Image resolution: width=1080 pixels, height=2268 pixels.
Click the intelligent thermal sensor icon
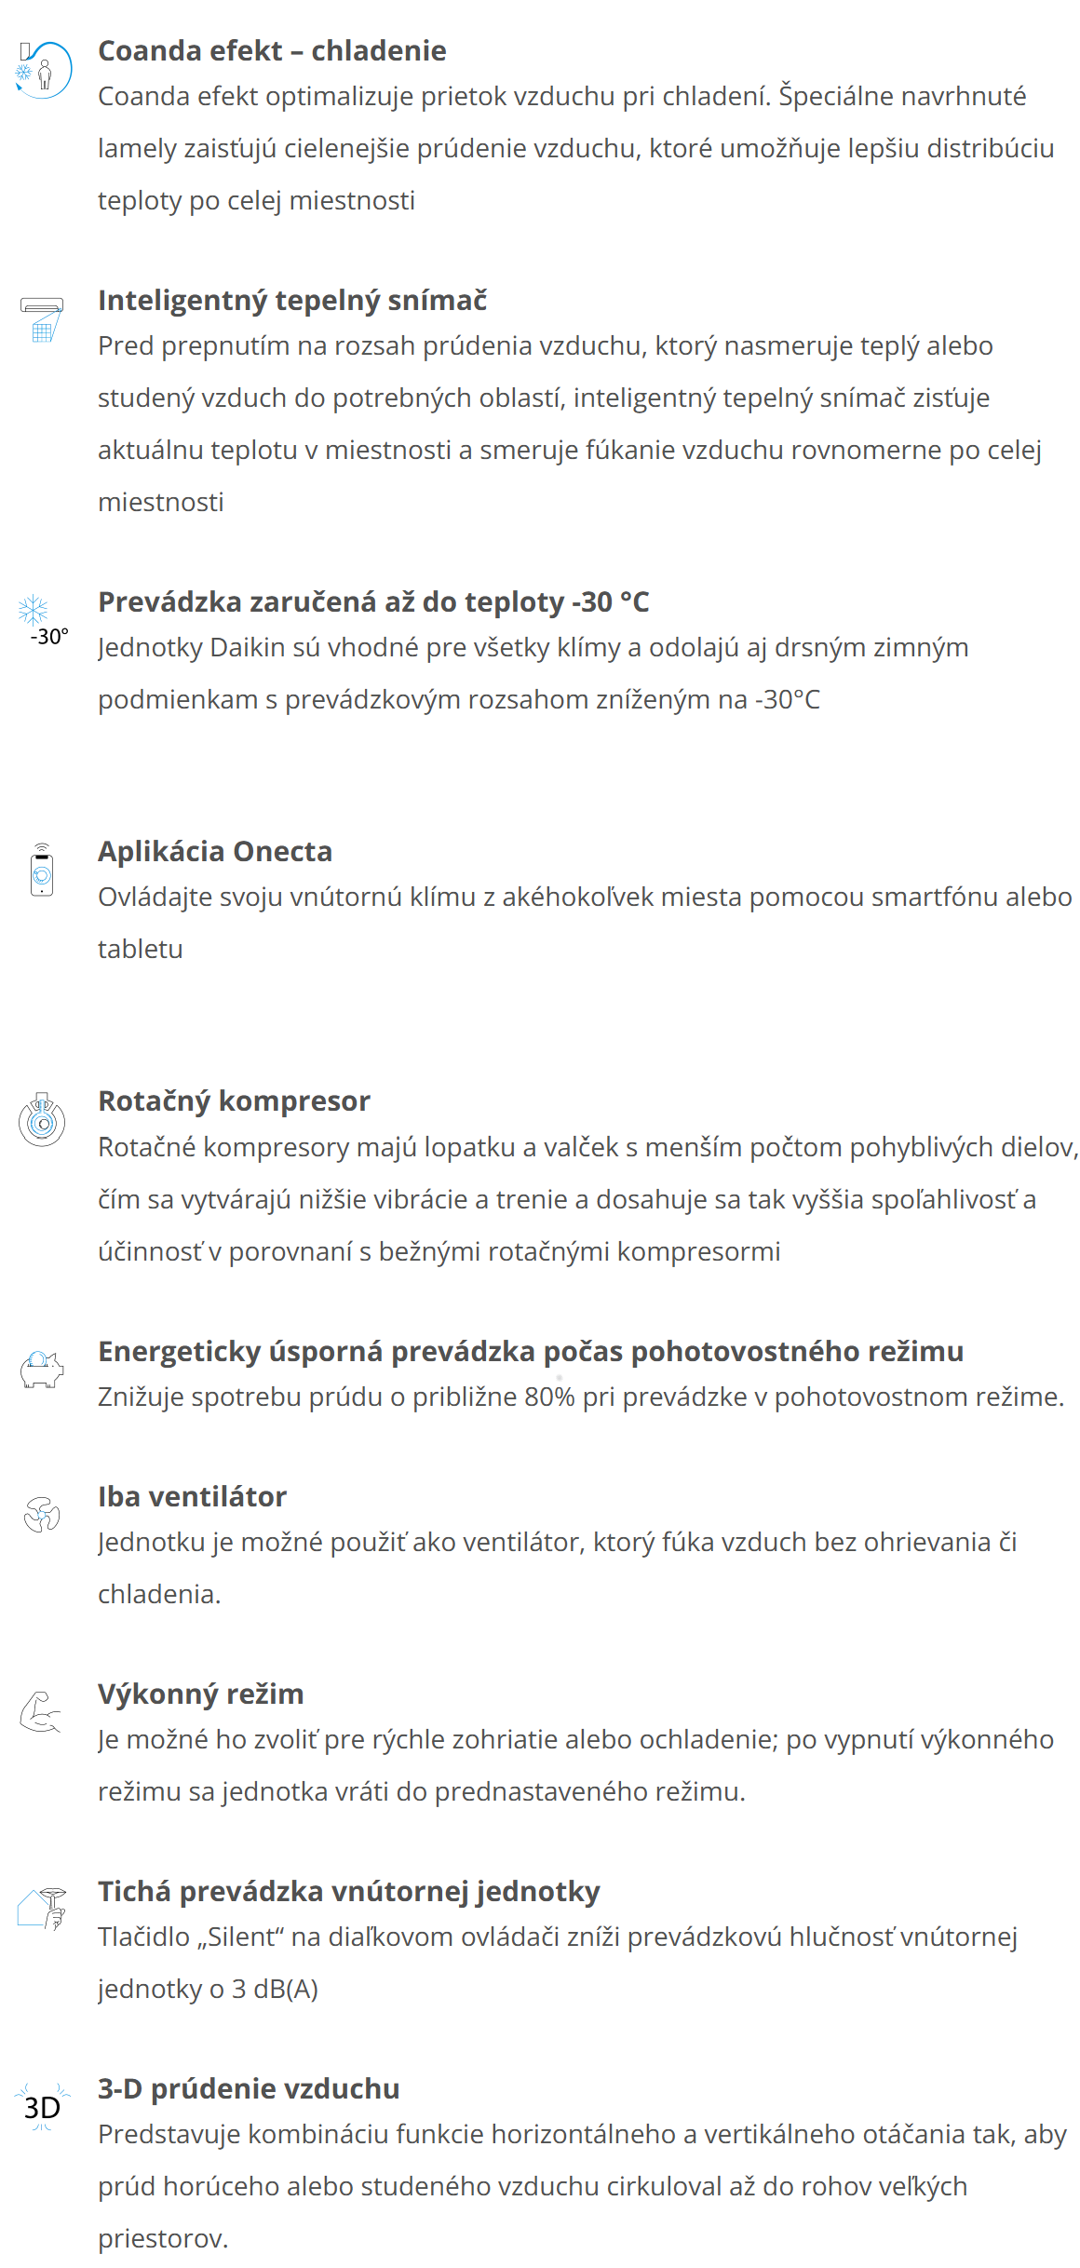pyautogui.click(x=42, y=319)
